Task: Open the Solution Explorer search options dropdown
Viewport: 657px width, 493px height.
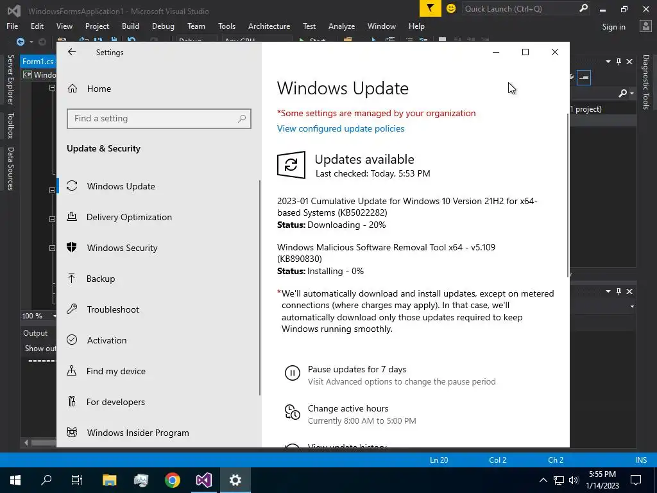Action: coord(632,94)
